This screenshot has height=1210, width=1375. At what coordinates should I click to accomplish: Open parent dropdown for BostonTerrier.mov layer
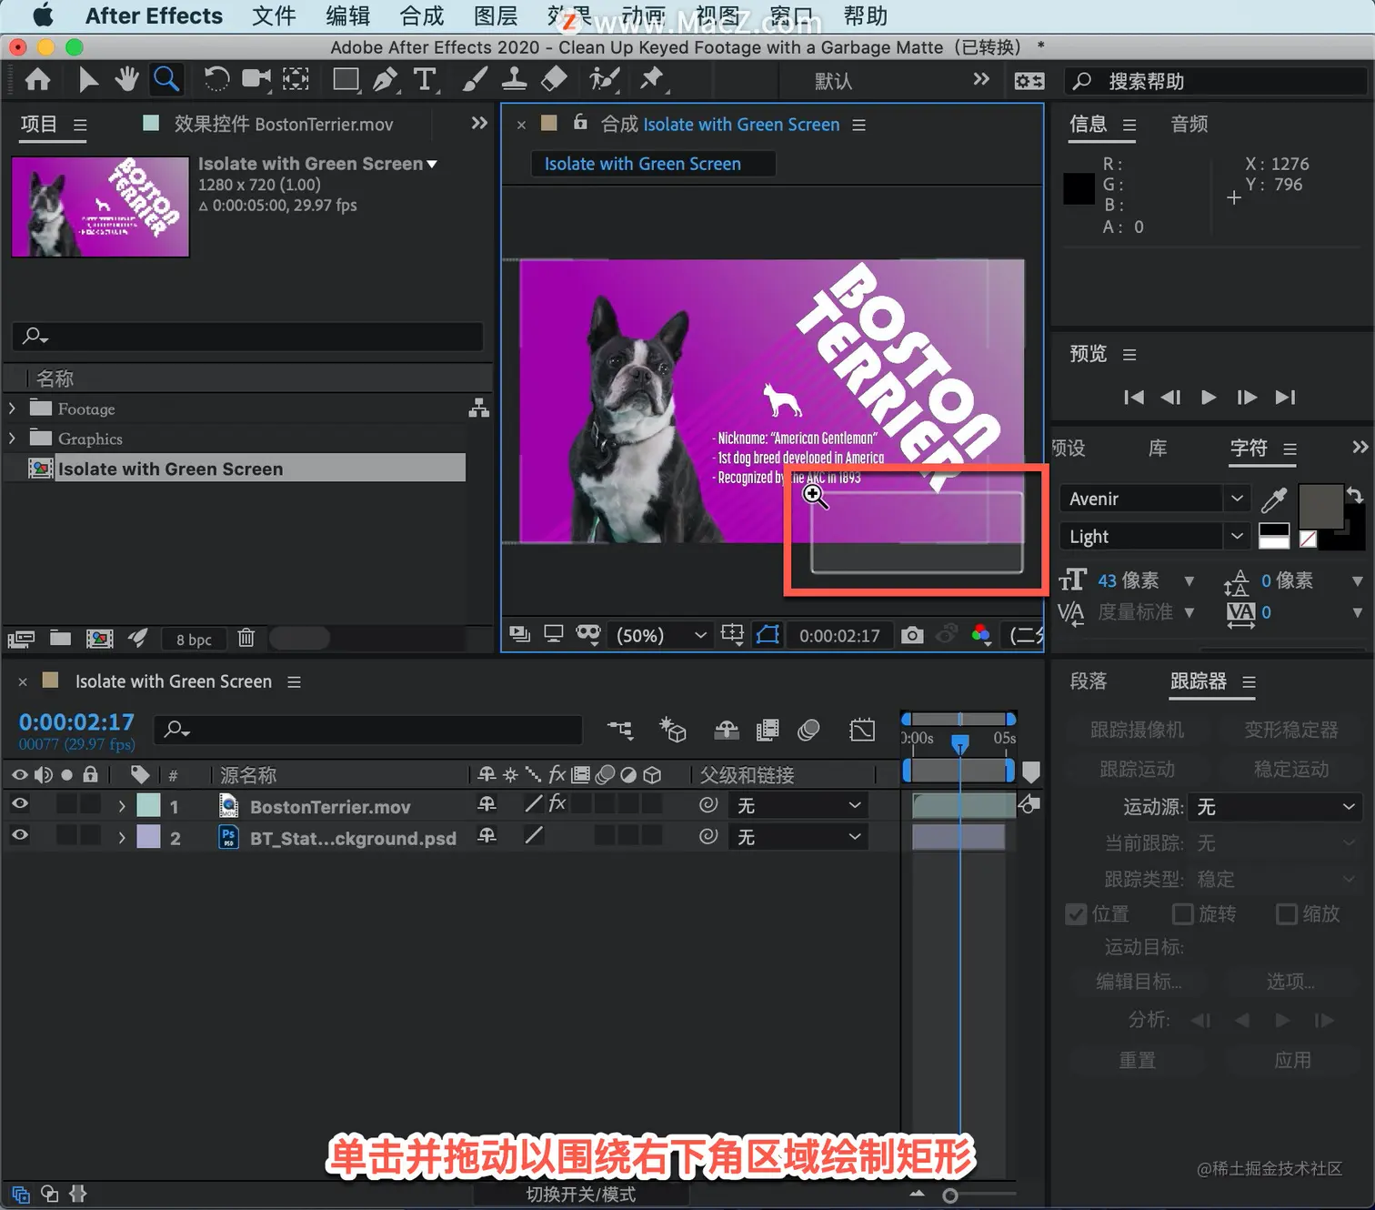[x=798, y=805]
